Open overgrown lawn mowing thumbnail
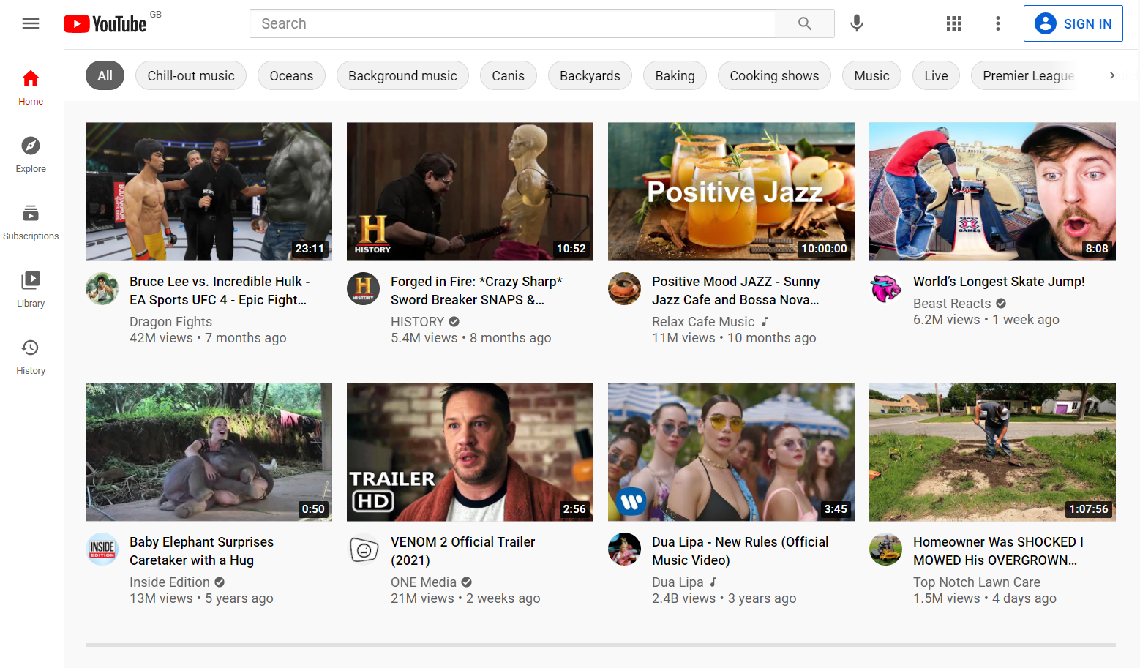Image resolution: width=1140 pixels, height=668 pixels. [x=992, y=452]
